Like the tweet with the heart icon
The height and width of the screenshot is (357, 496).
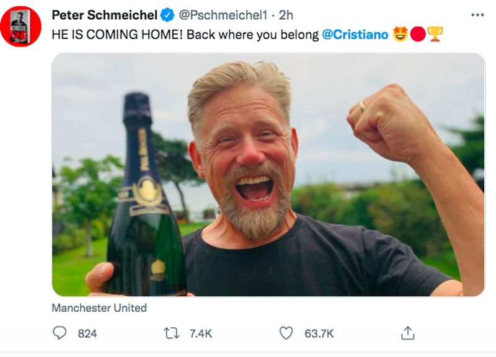point(286,333)
